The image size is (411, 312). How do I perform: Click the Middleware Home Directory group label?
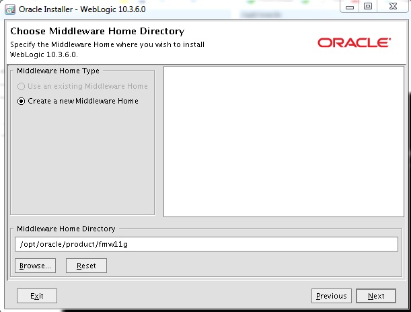click(66, 229)
